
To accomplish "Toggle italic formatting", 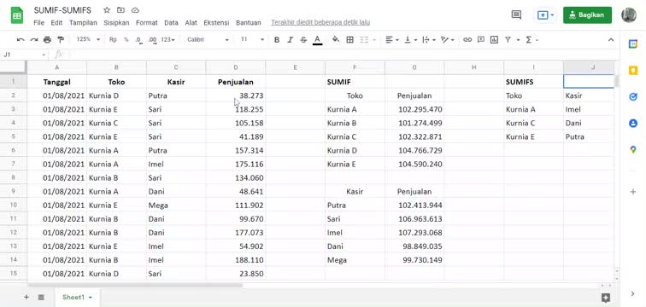I will point(290,39).
